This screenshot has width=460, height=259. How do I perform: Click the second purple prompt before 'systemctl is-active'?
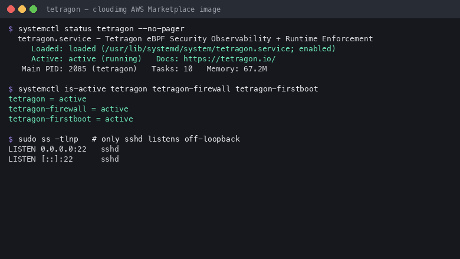click(x=11, y=89)
